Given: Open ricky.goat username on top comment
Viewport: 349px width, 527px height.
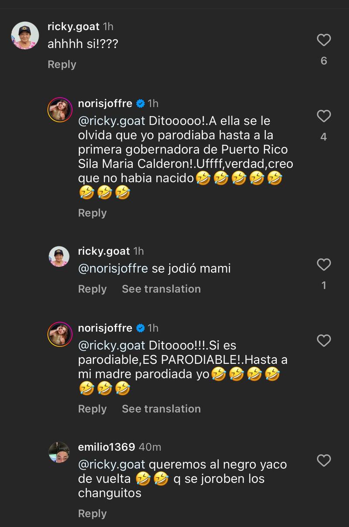Looking at the screenshot, I should point(73,27).
